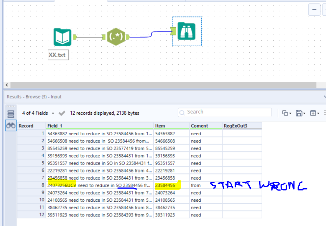The height and width of the screenshot is (226, 326).
Task: Click the RegEx tool output anchor
Action: click(x=128, y=37)
